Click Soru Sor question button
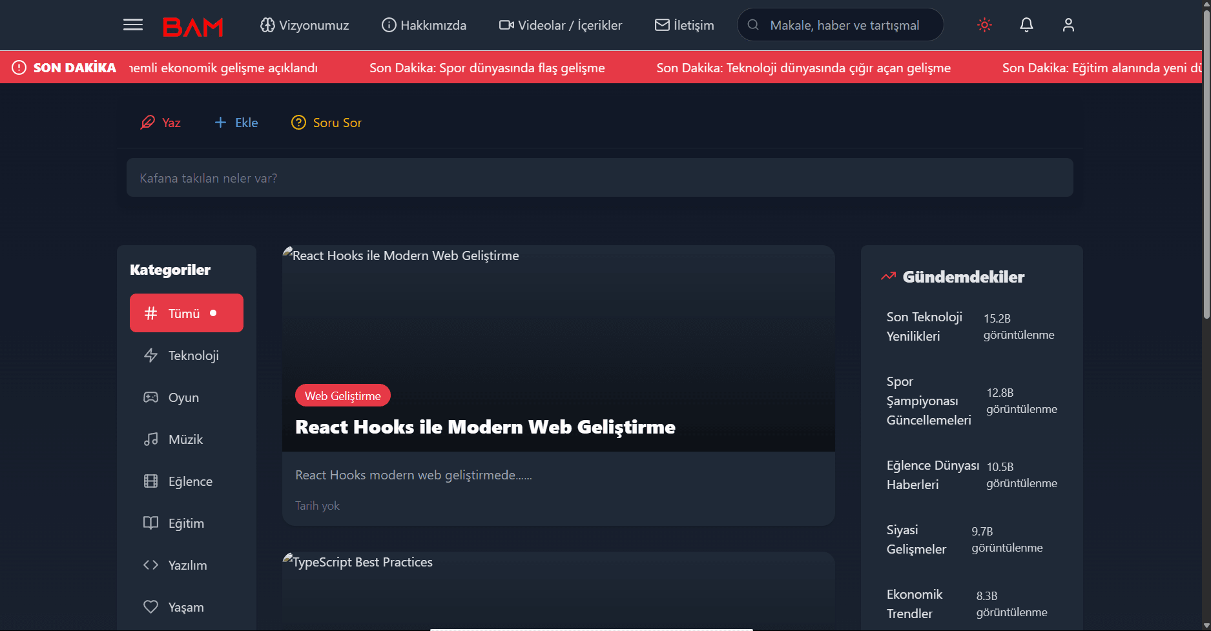Screen dimensions: 1211x631 [327, 123]
